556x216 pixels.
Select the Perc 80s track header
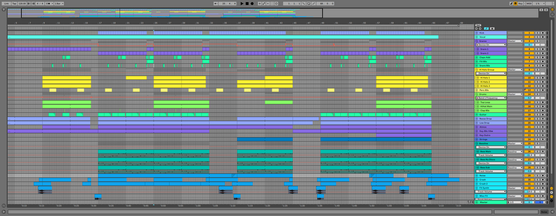tap(491, 90)
